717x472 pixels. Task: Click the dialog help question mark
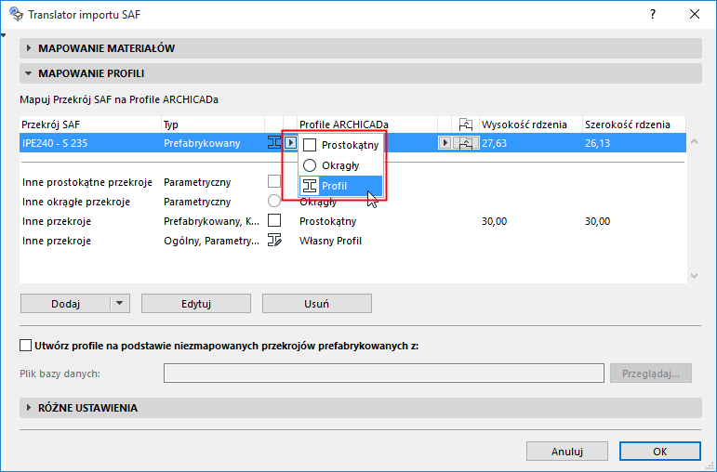pos(653,15)
